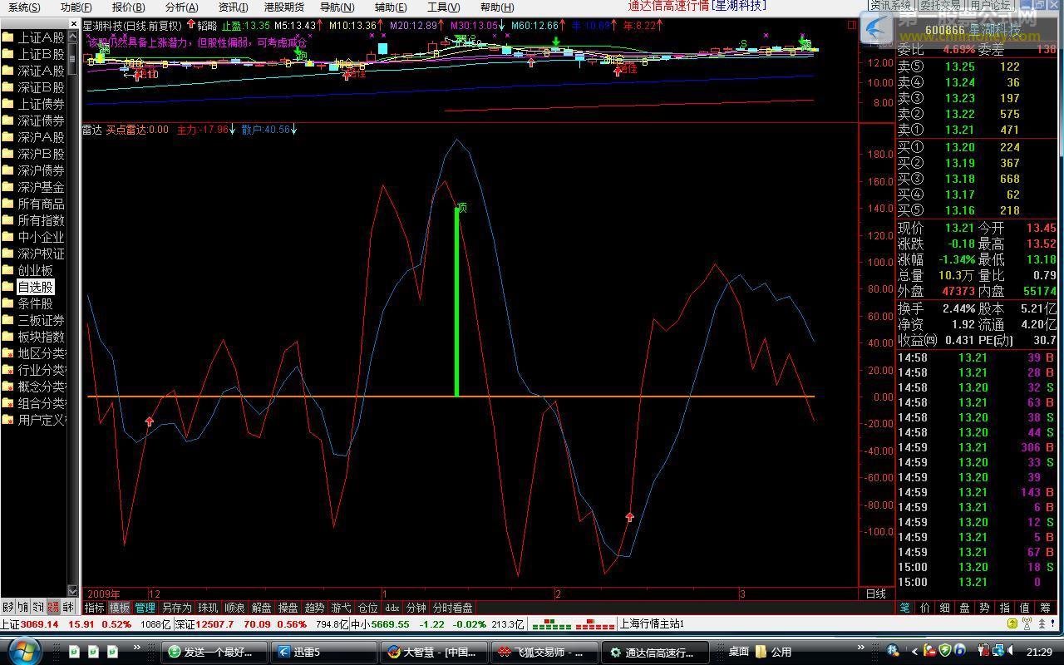The height and width of the screenshot is (665, 1064).
Task: Select 仓位 indicator tab
Action: coord(367,608)
